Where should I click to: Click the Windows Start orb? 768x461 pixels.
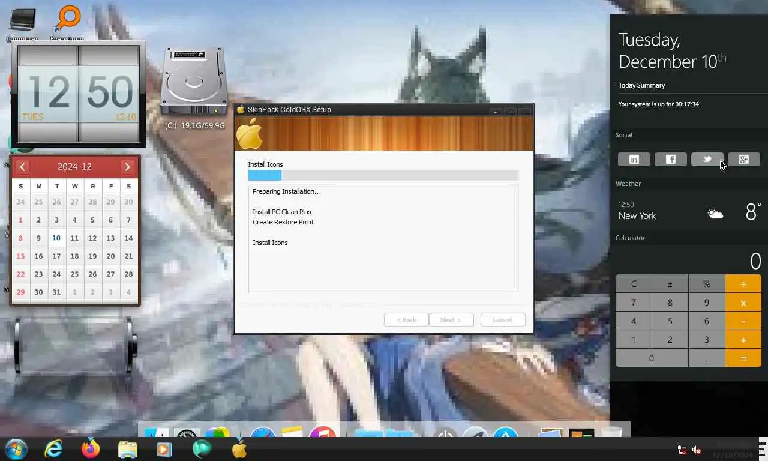coord(16,448)
